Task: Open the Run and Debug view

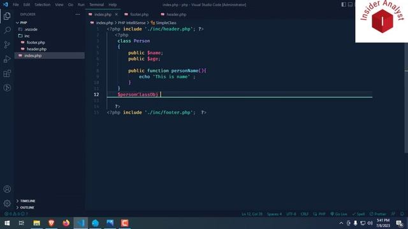Action: pos(7,59)
